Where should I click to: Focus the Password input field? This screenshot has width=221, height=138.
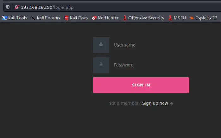pyautogui.click(x=150, y=65)
